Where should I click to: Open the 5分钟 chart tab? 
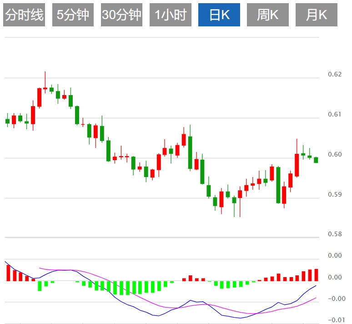[73, 15]
